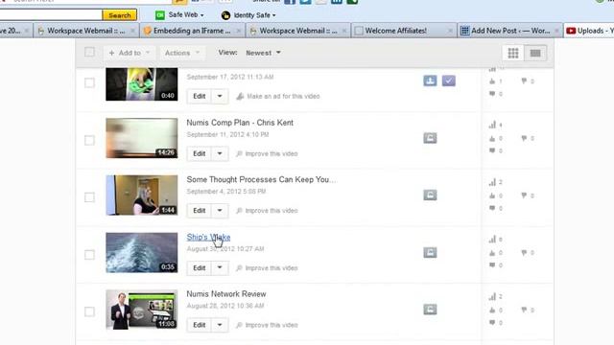
Task: Click views icon for Numis Network Review
Action: pos(492,296)
